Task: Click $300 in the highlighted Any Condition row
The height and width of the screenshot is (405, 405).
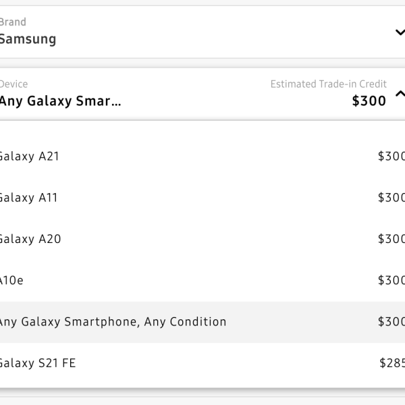Action: 391,322
